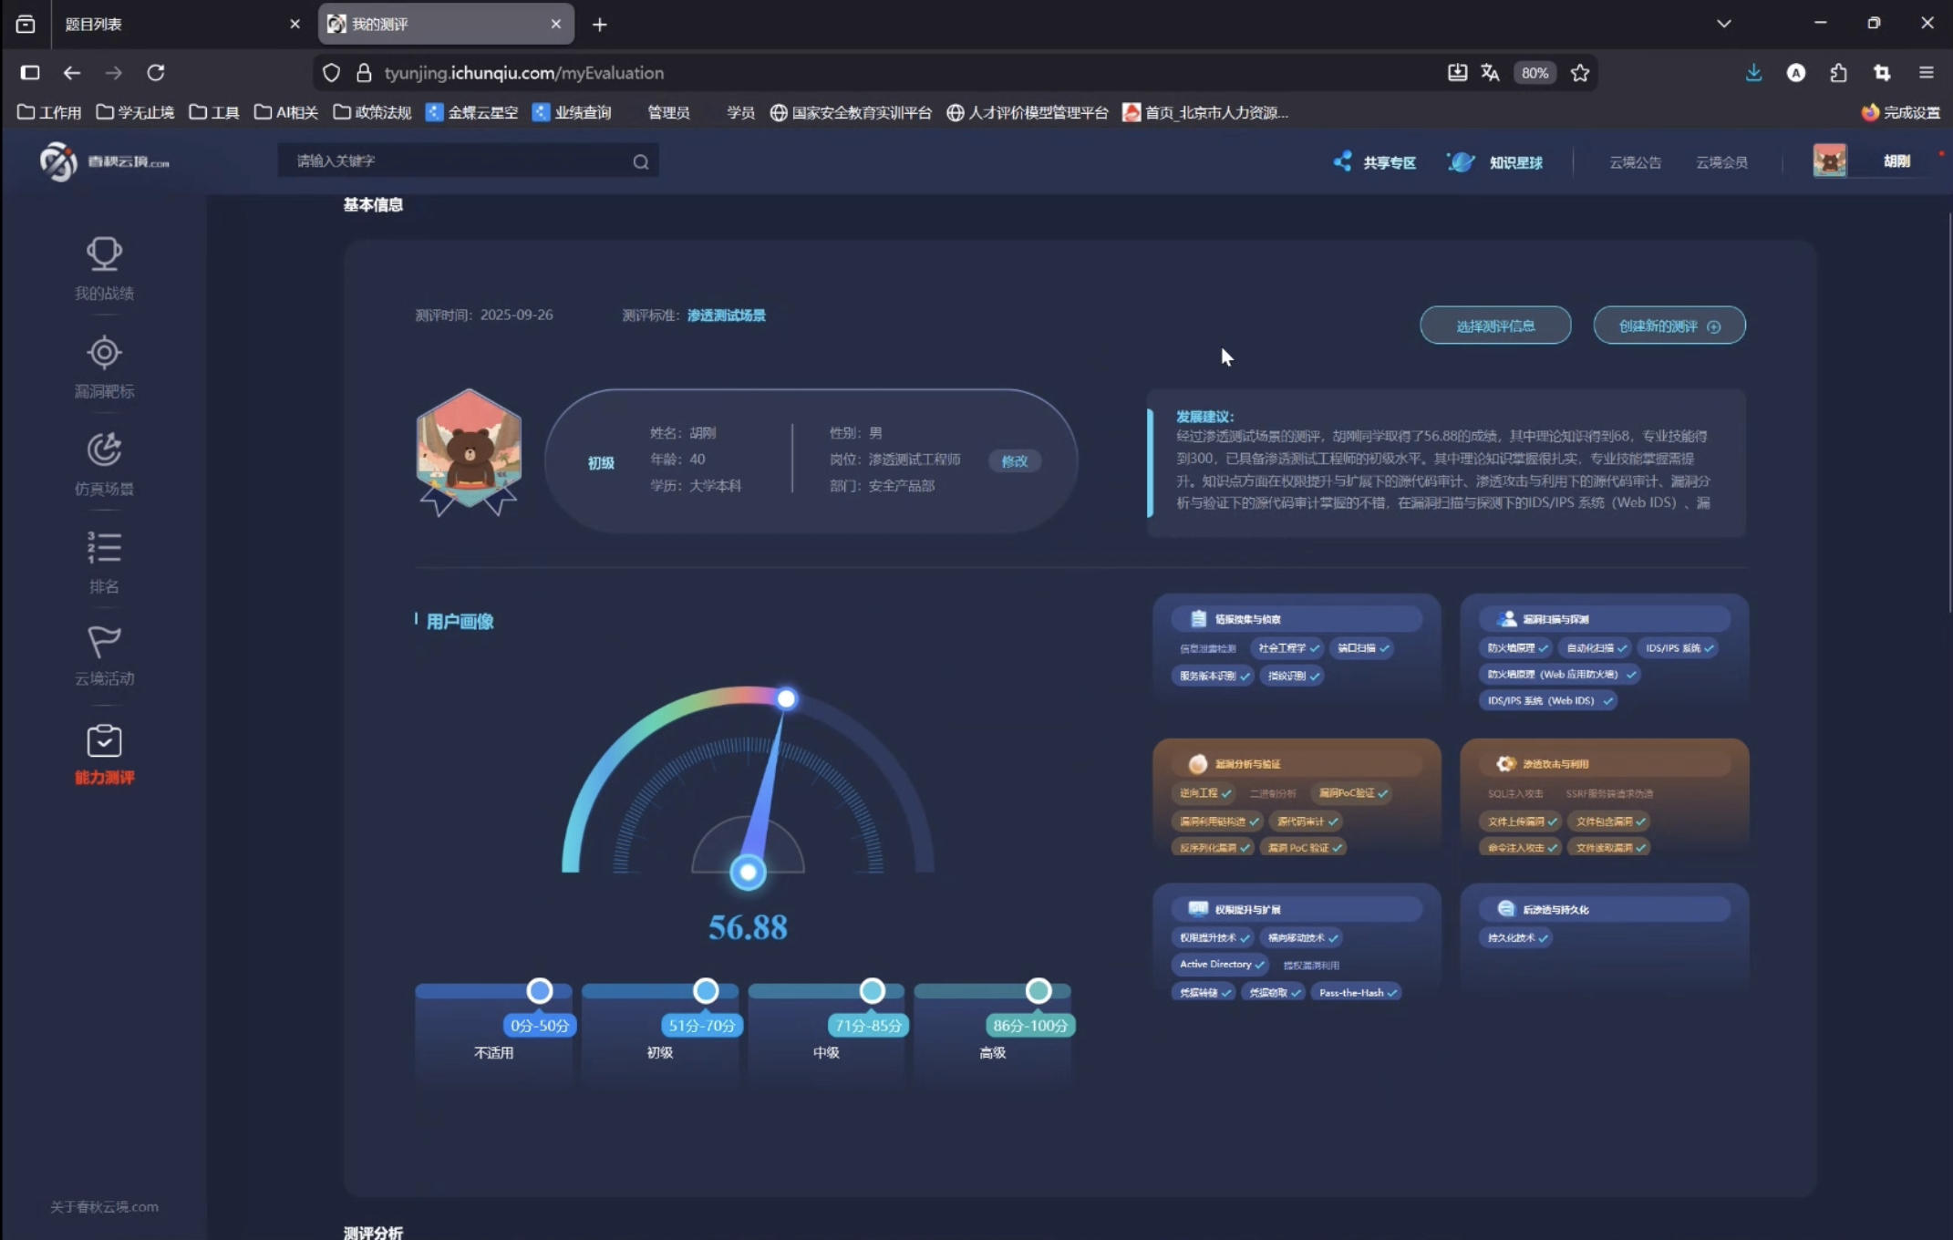This screenshot has width=1953, height=1240.
Task: Open 我的战绩 trophy icon in sidebar
Action: point(104,254)
